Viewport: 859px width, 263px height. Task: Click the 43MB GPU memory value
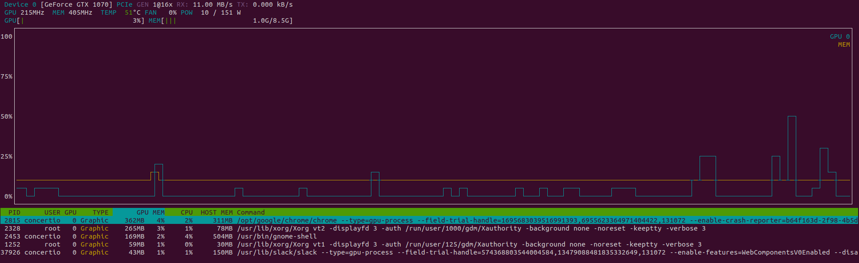click(137, 252)
